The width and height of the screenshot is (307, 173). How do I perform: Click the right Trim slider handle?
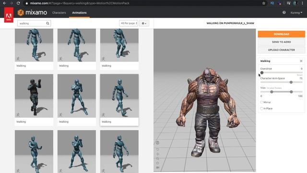pos(291,92)
